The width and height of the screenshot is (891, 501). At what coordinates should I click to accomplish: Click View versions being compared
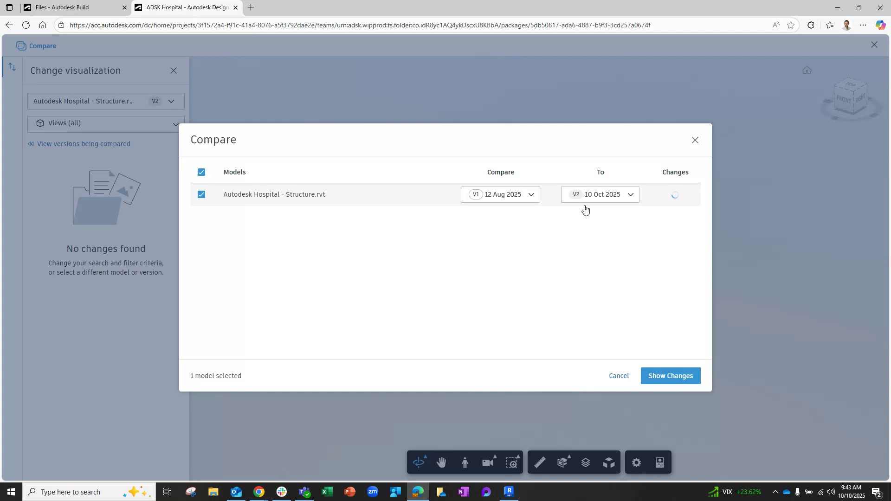click(x=83, y=144)
